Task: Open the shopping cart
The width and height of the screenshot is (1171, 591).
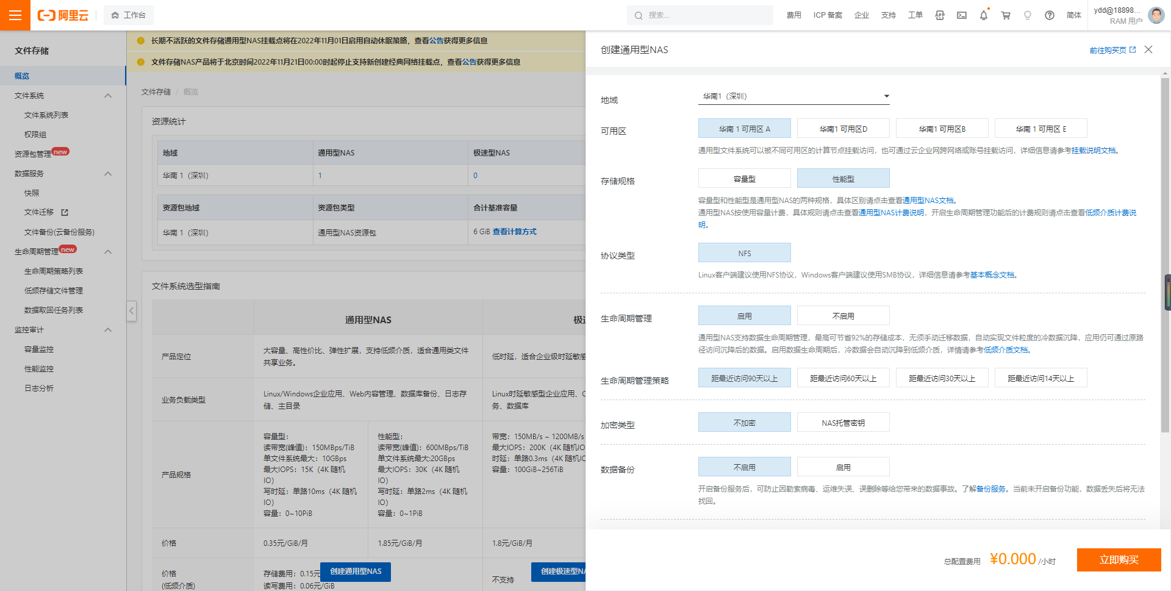Action: [1006, 15]
